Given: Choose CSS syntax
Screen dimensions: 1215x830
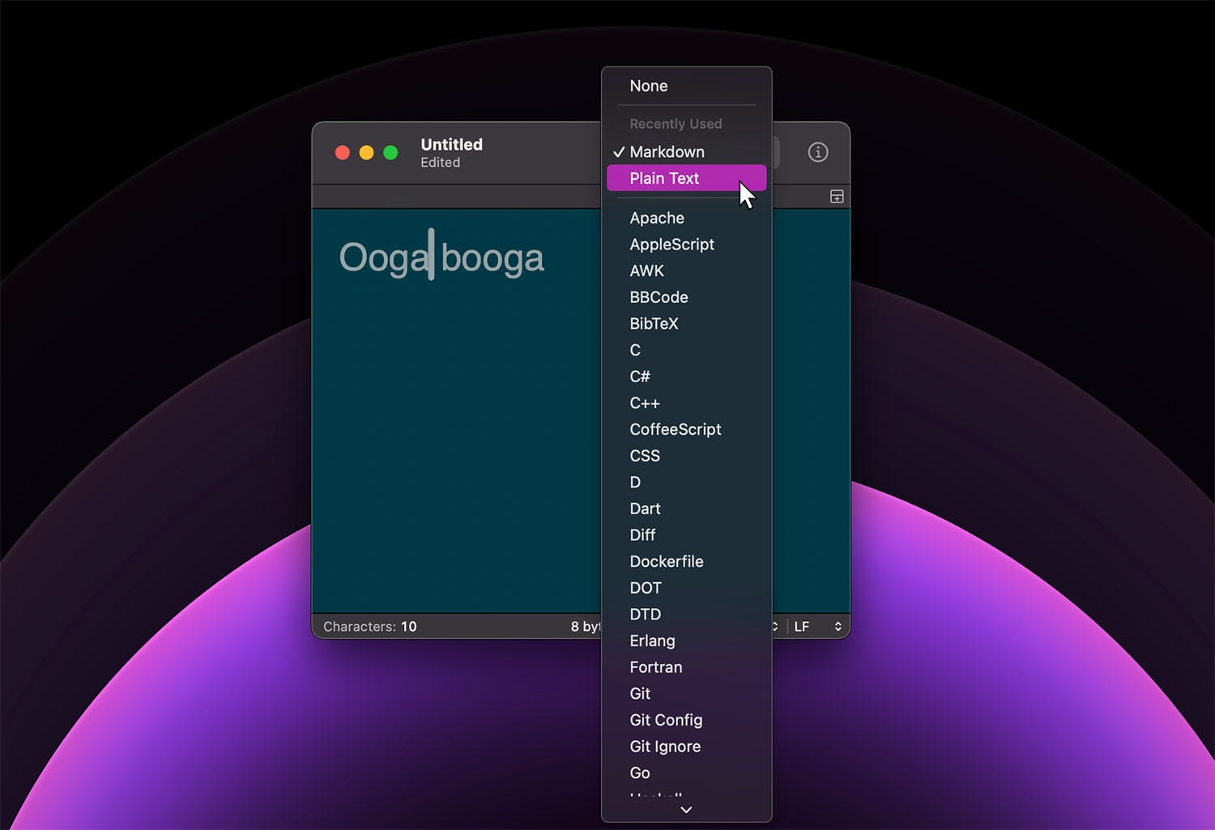Looking at the screenshot, I should pos(686,456).
